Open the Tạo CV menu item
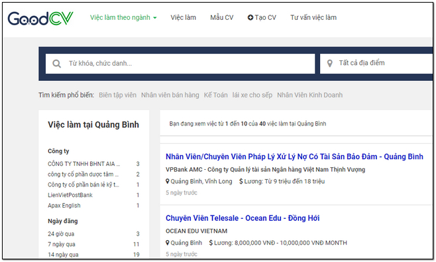Screen dimensions: 436x262 [262, 17]
